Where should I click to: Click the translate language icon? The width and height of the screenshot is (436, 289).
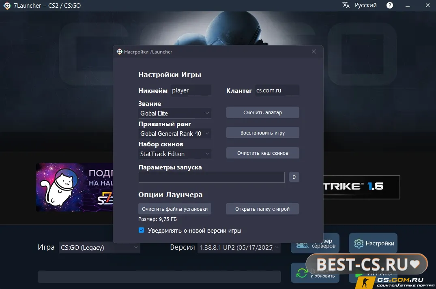(x=346, y=5)
